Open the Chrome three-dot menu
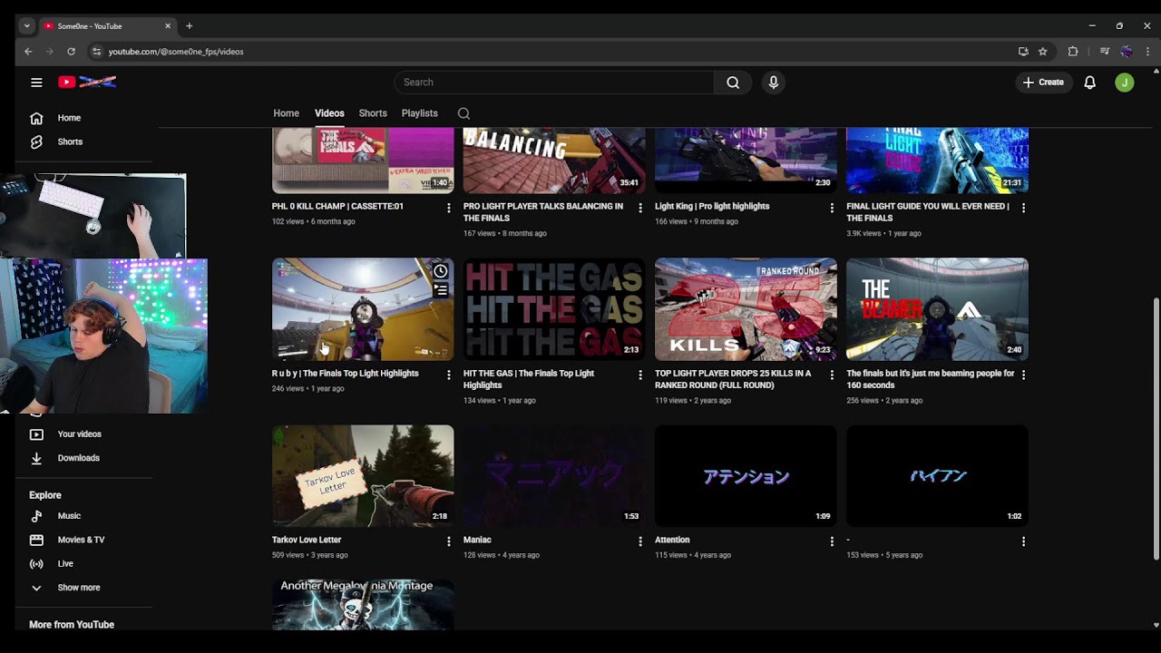1161x653 pixels. [x=1147, y=52]
